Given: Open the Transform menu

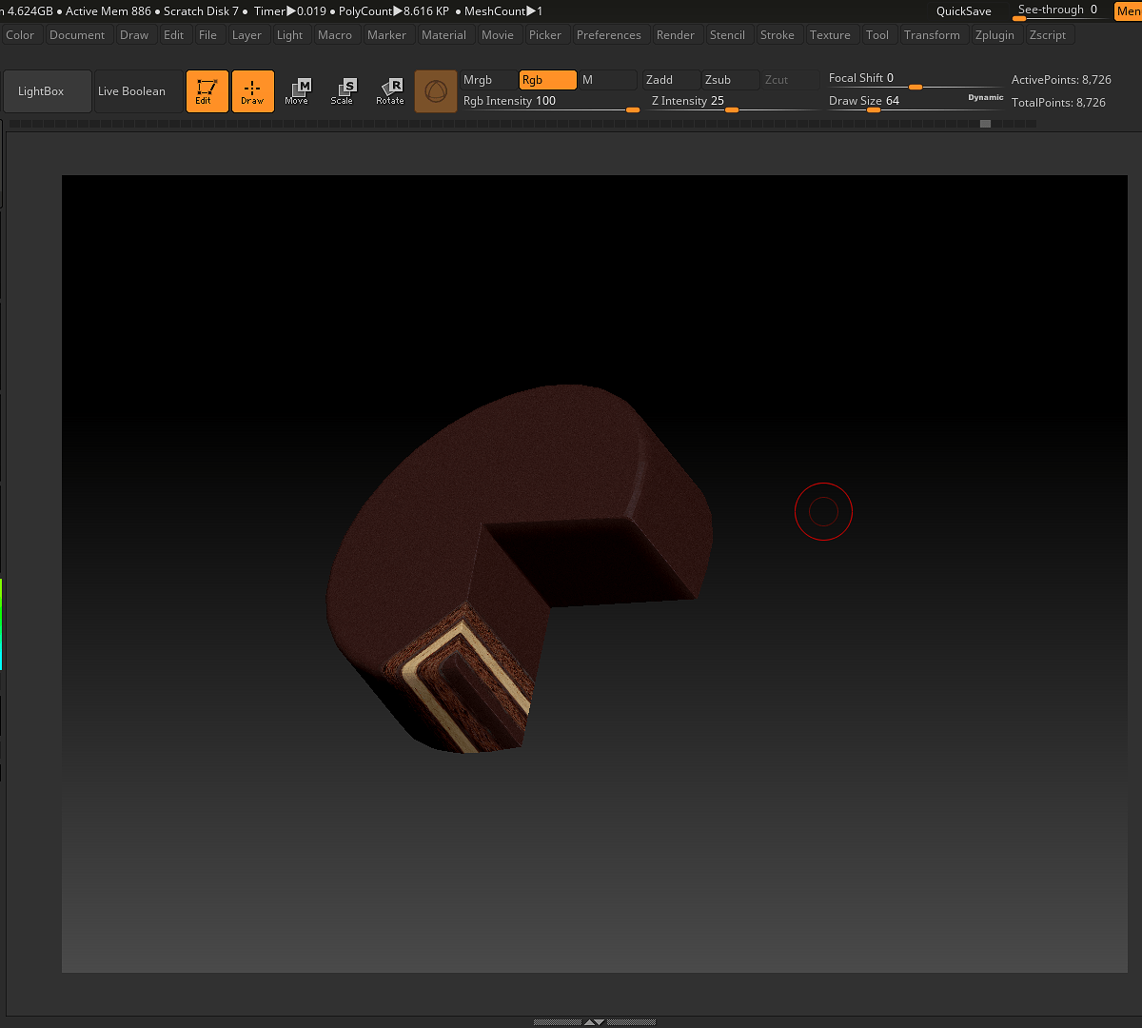Looking at the screenshot, I should (x=933, y=35).
